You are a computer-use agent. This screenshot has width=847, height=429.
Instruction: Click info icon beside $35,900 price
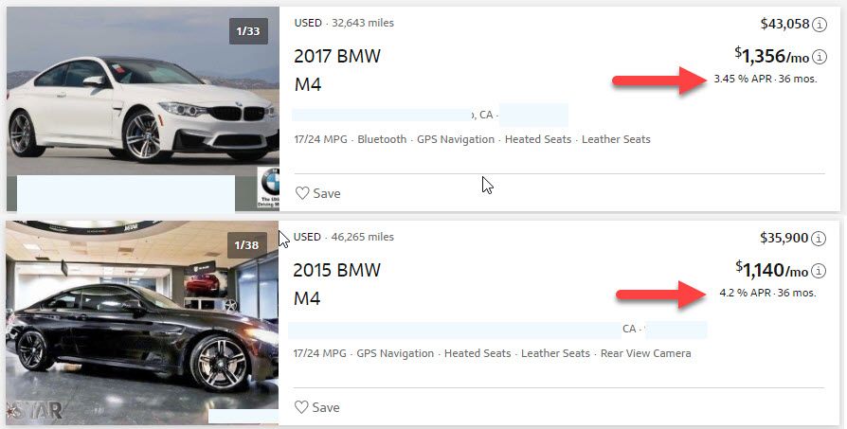[820, 239]
